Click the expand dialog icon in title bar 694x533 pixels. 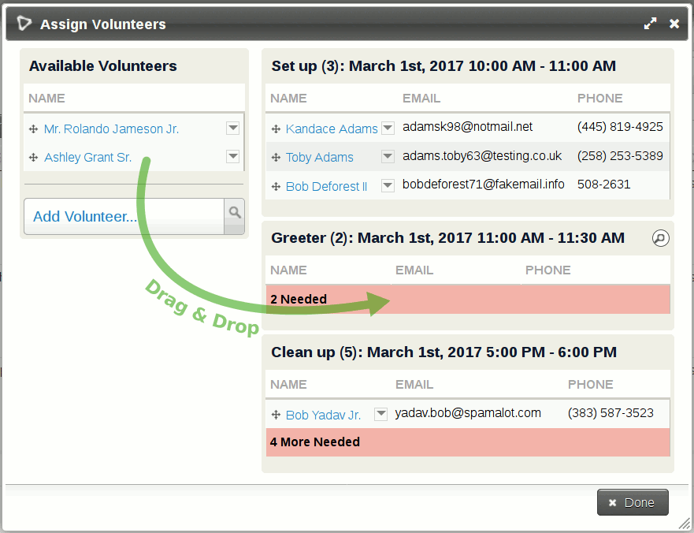click(x=650, y=24)
